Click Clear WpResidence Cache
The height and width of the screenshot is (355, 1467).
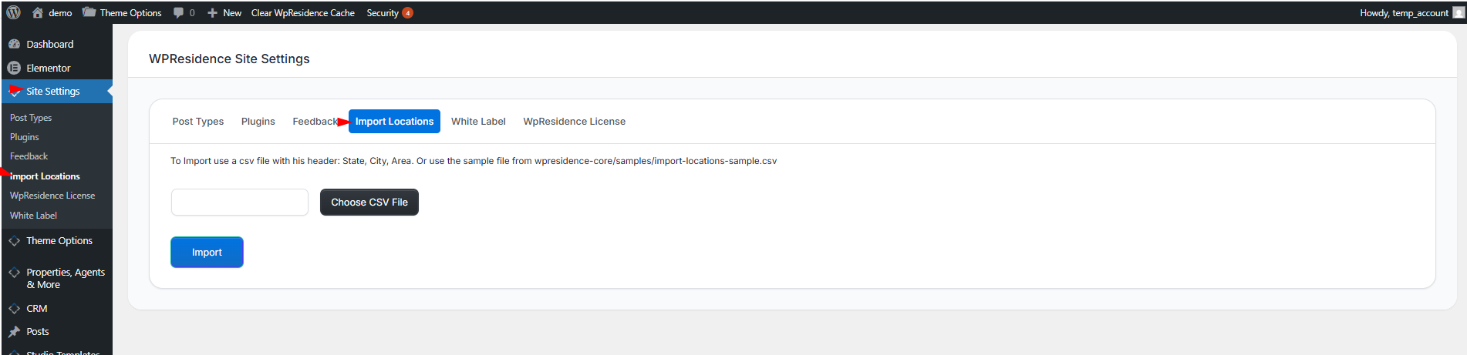point(302,12)
